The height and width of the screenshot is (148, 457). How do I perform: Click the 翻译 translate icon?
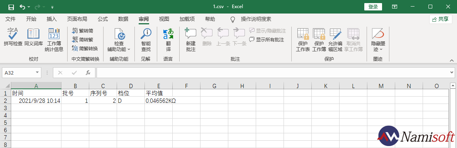(168, 34)
